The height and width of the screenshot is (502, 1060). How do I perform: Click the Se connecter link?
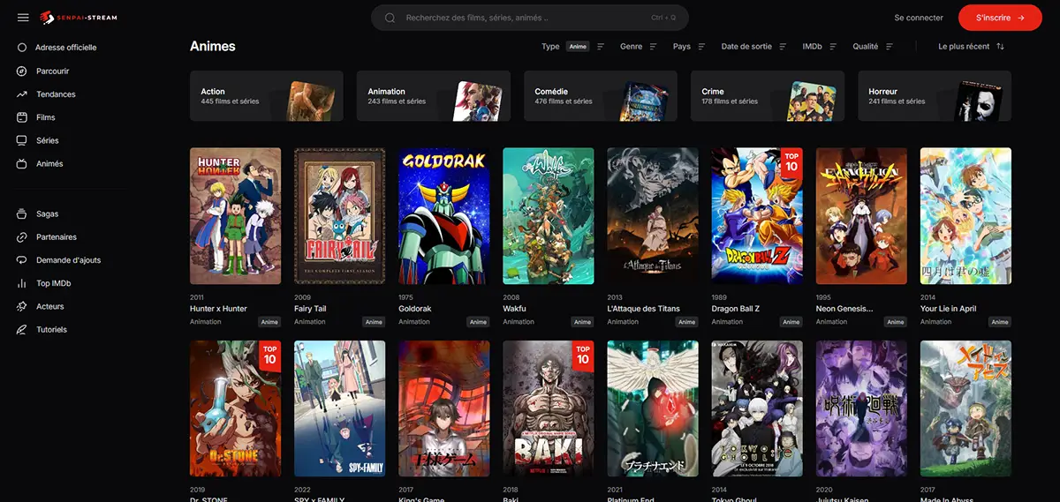919,18
